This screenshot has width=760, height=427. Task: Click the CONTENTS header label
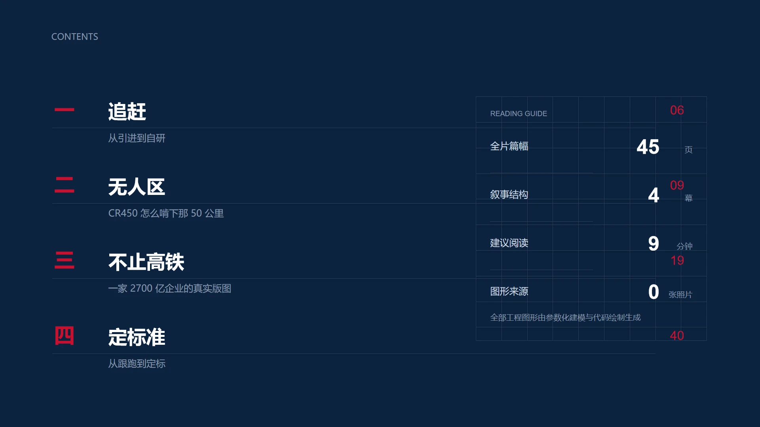pyautogui.click(x=74, y=37)
